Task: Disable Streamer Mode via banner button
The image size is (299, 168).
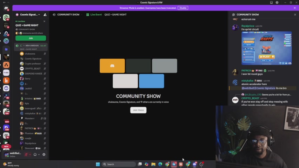Action: pyautogui.click(x=183, y=8)
